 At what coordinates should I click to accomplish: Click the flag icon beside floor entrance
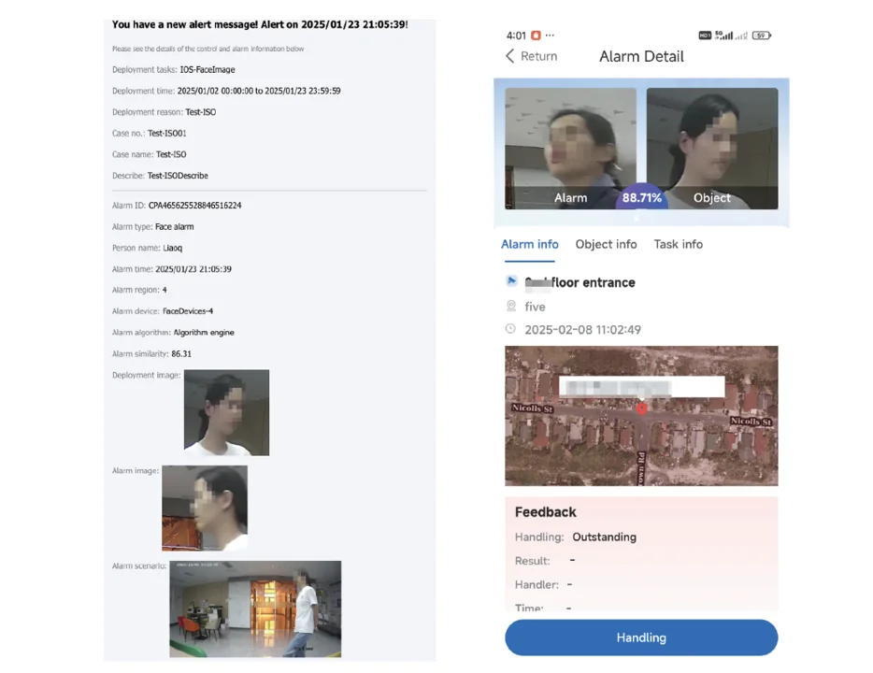coord(511,281)
